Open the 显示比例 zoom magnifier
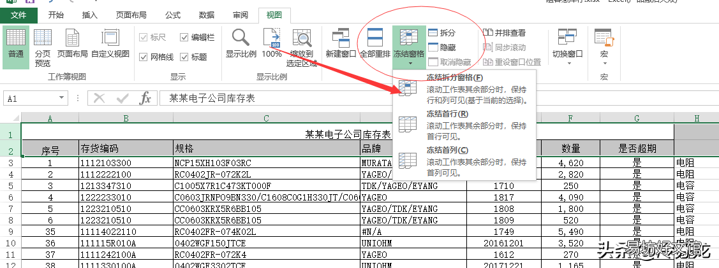This screenshot has width=719, height=268. click(x=241, y=44)
